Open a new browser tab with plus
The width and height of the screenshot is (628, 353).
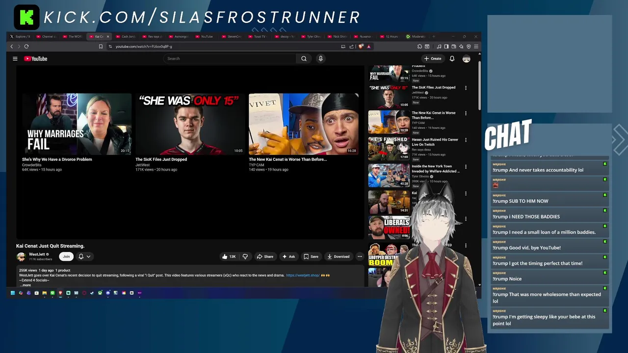434,36
